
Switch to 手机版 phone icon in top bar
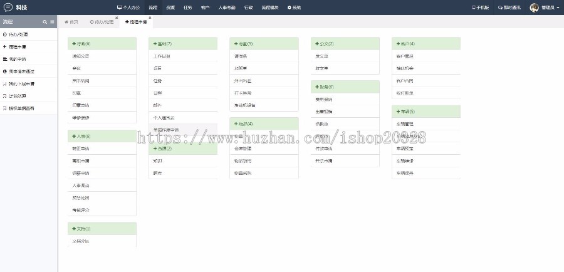tap(481, 8)
